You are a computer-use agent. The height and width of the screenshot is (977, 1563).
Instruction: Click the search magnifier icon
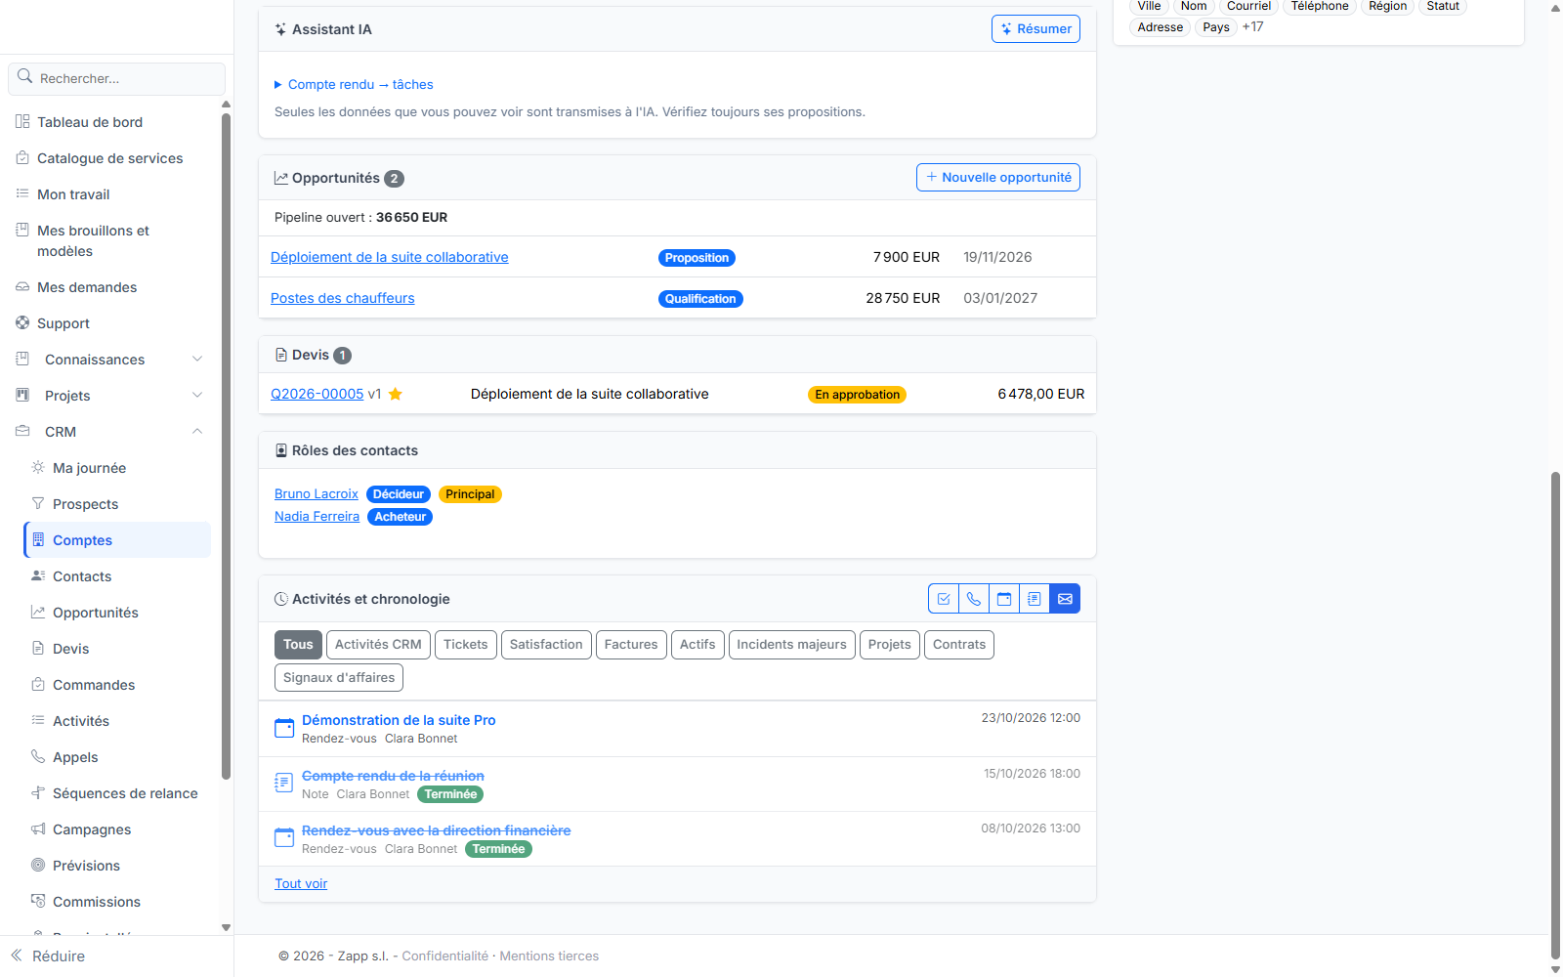click(25, 77)
